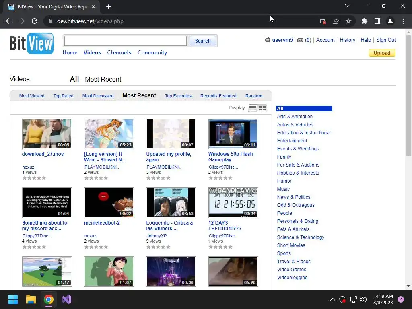Click the Upload button
The width and height of the screenshot is (412, 309).
382,53
